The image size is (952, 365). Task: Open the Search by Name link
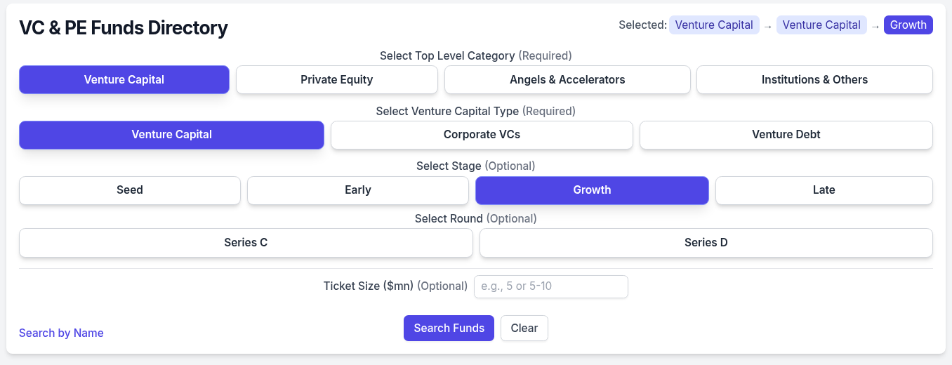point(61,333)
